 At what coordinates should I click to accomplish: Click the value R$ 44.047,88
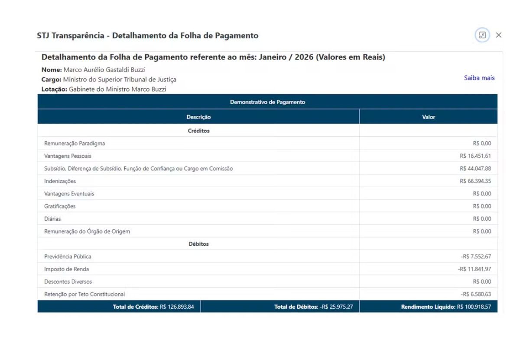coord(475,169)
